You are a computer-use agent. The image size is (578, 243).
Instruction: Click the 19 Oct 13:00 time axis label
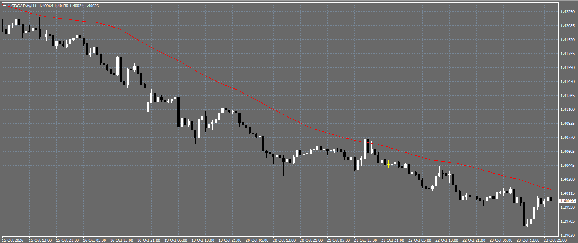[x=203, y=240]
